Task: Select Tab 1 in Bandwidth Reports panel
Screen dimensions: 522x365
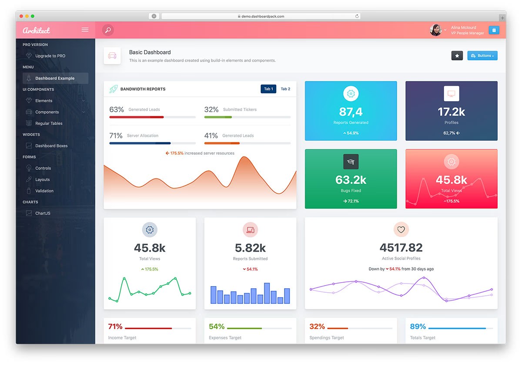Action: pos(268,88)
